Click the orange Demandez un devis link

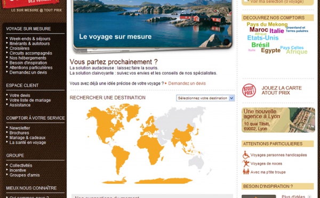point(187,84)
